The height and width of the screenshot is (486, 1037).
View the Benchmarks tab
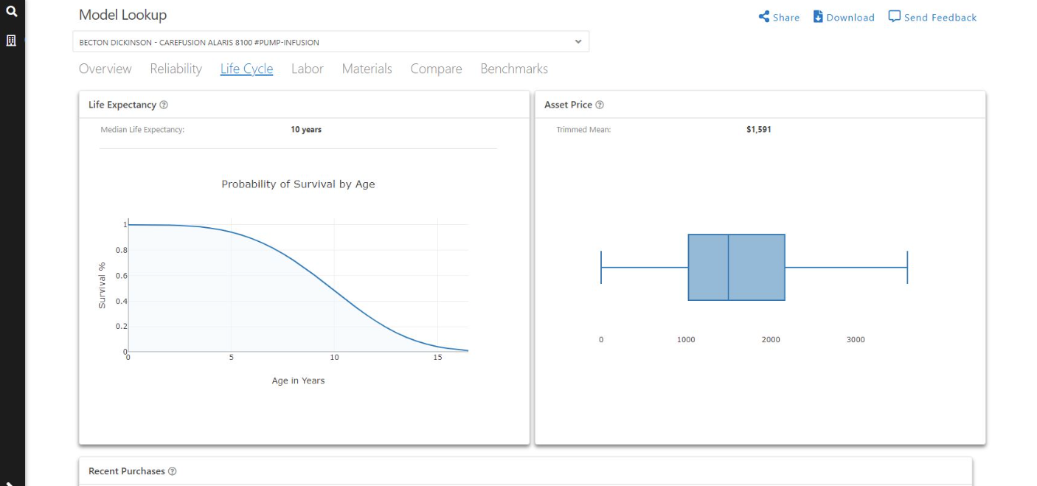click(513, 69)
